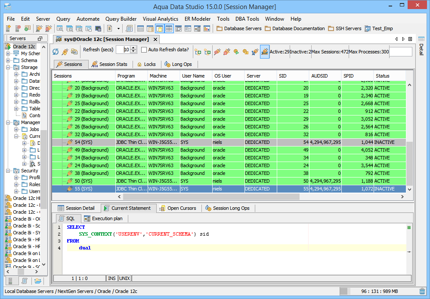Click the right arrow tab navigation icon
Screen dimensions: 430x299
pos(403,39)
